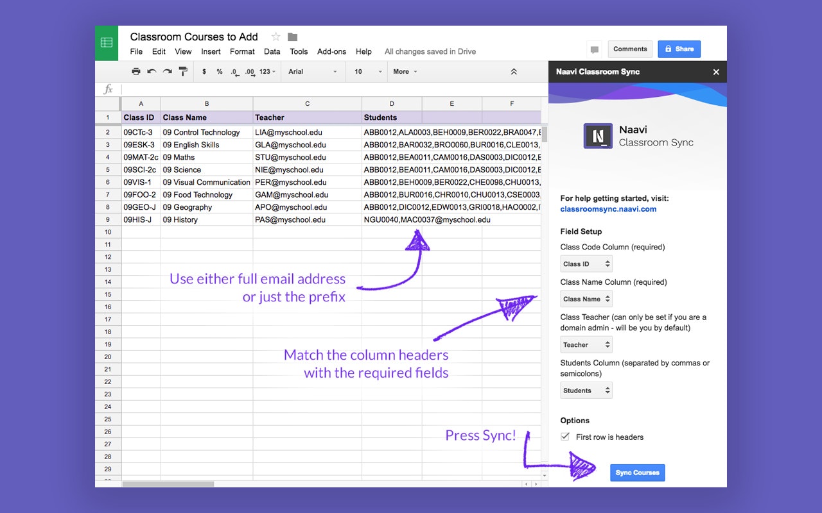This screenshot has height=513, width=822.
Task: Select cell NGU0040,MAC0037@myschool.edu
Action: (x=427, y=220)
